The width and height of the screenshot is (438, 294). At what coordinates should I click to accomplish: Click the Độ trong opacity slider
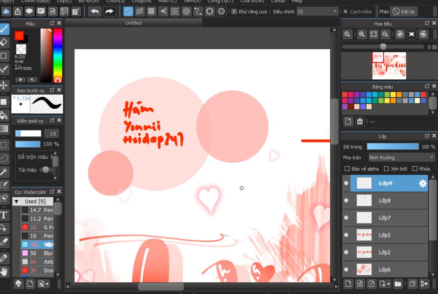(x=393, y=147)
